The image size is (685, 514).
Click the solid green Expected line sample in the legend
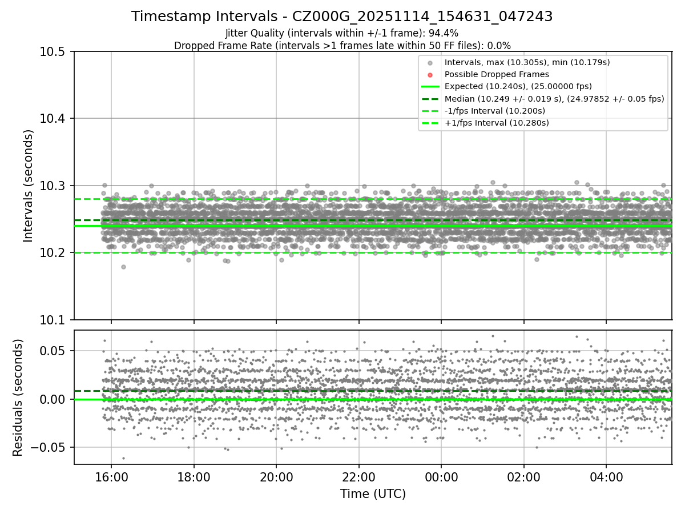[x=430, y=87]
